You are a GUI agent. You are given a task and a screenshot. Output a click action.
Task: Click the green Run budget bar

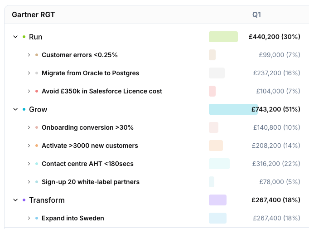(x=223, y=37)
